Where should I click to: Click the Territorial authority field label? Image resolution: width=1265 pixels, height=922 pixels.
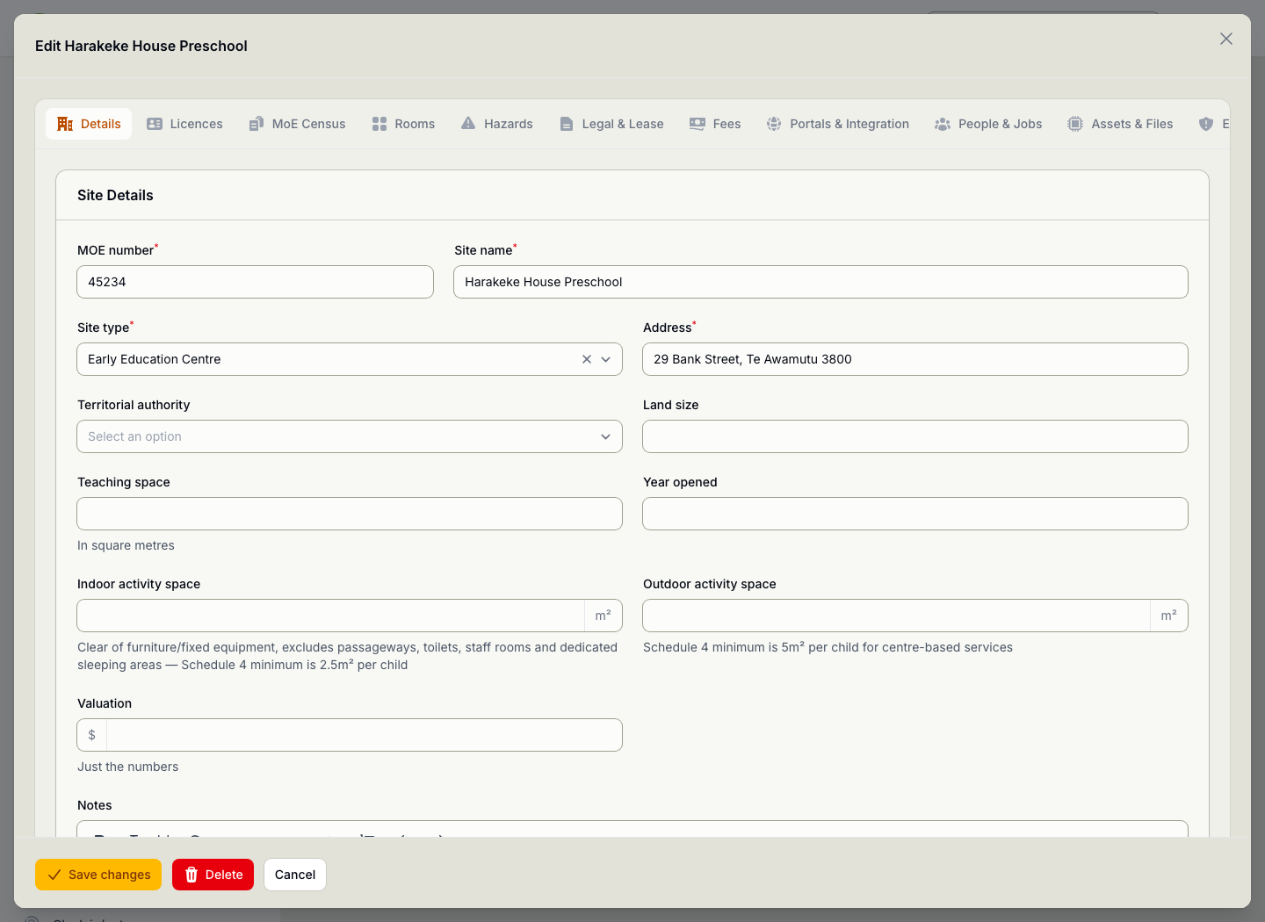tap(134, 405)
